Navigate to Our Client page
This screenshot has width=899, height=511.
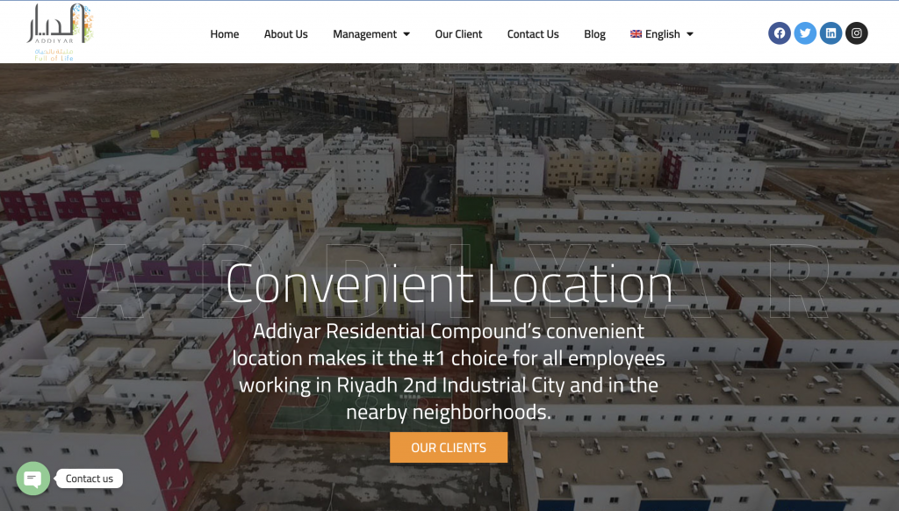pyautogui.click(x=458, y=34)
